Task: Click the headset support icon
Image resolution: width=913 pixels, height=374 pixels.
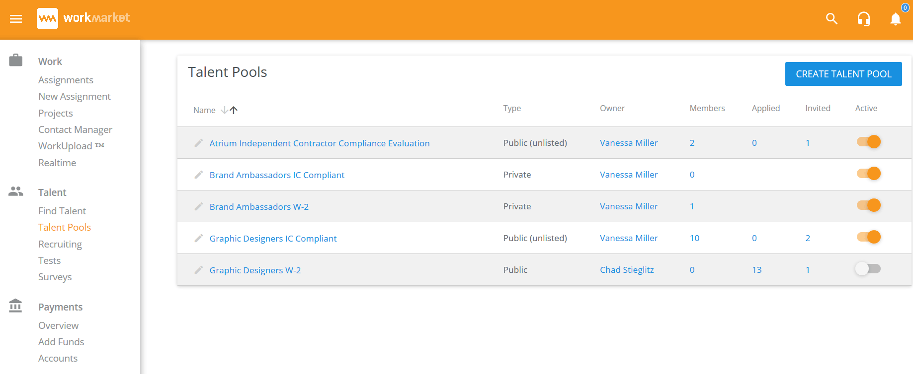Action: click(x=863, y=19)
